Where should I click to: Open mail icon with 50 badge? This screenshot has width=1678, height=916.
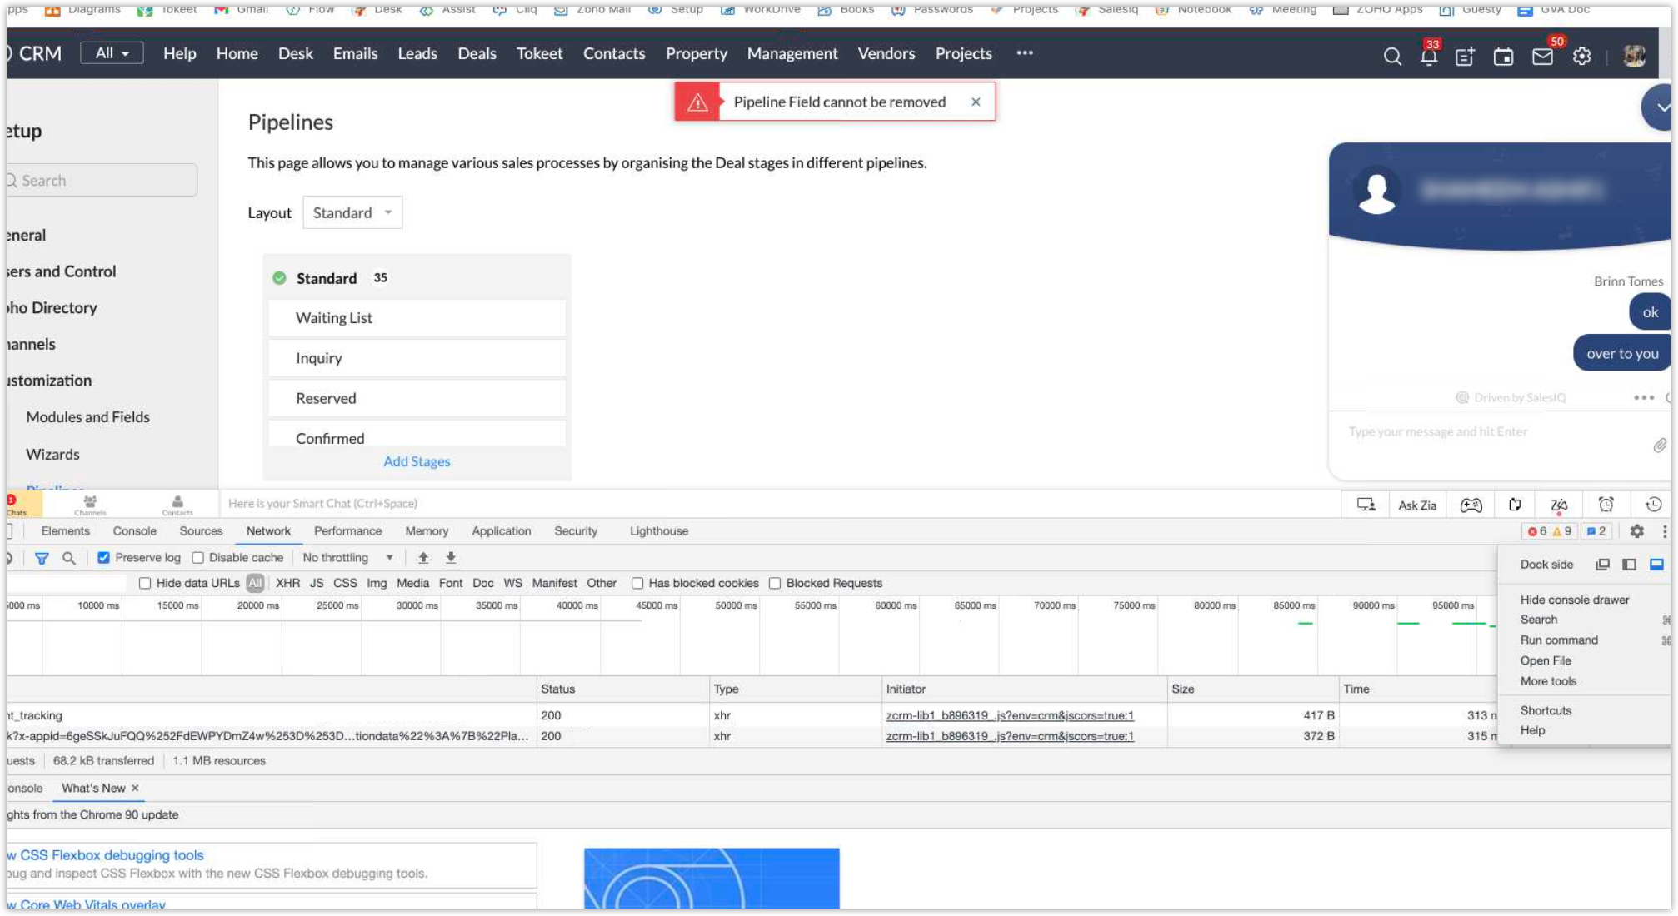click(1542, 56)
